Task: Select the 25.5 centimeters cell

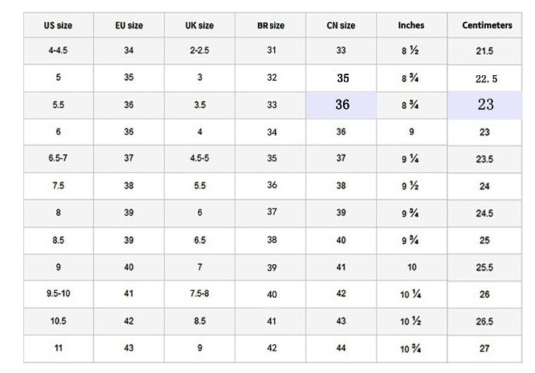Action: [x=485, y=268]
